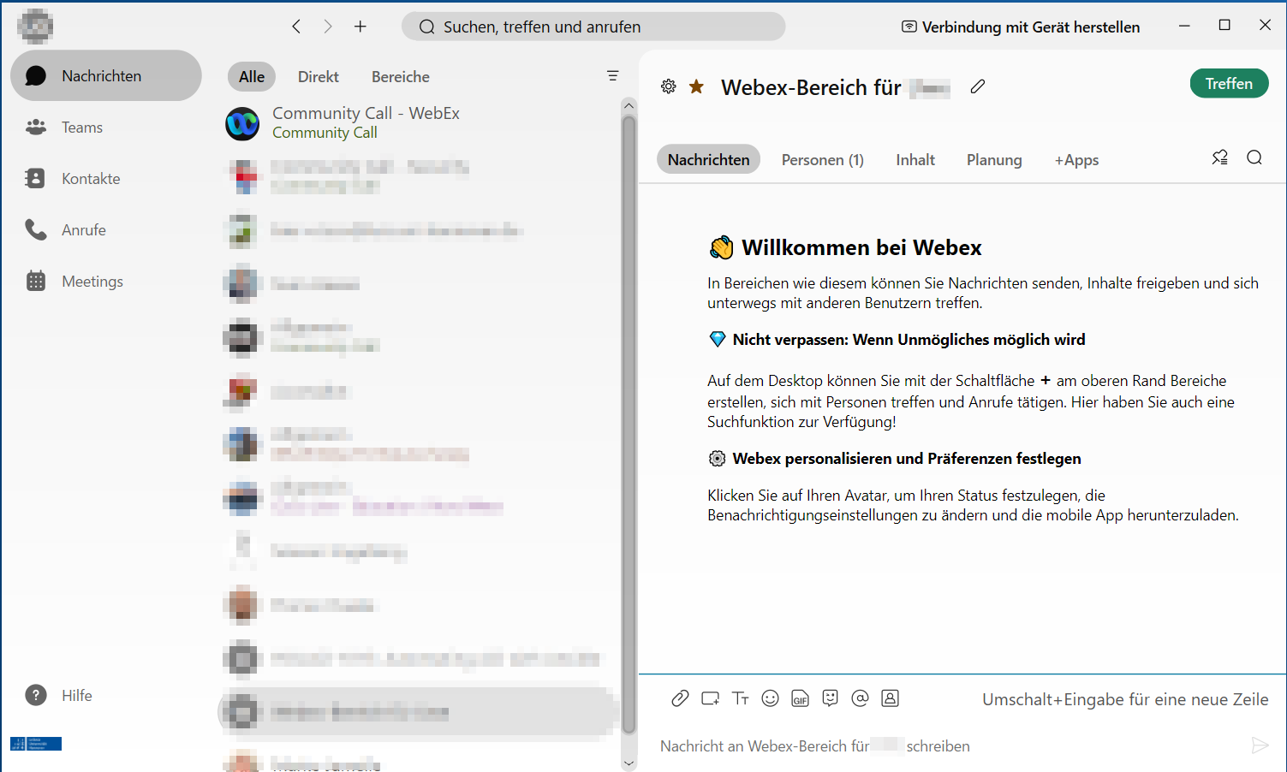Switch to the Inhalt tab
The height and width of the screenshot is (772, 1287).
click(x=915, y=160)
